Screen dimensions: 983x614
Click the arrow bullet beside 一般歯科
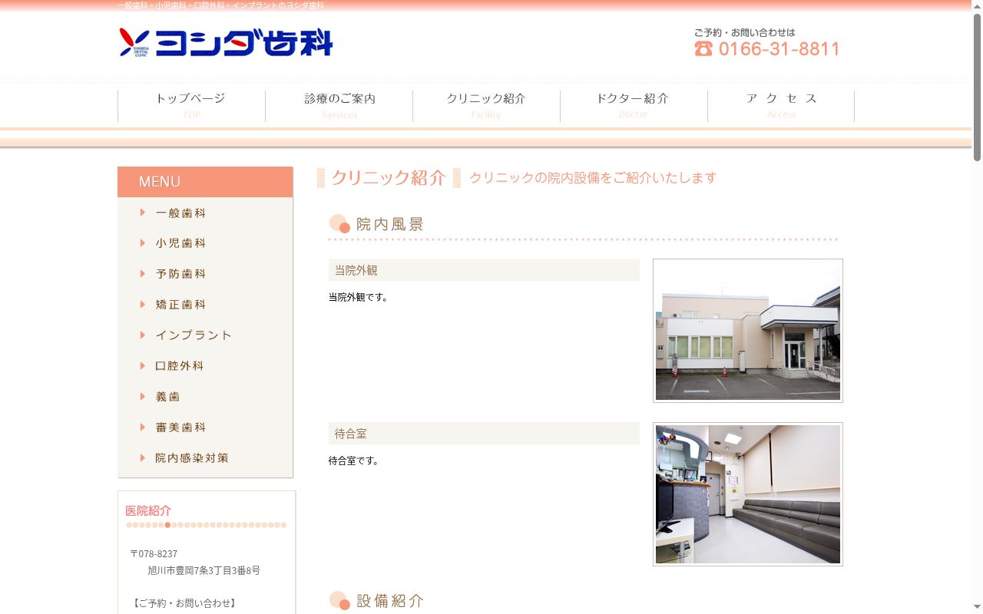pos(143,213)
